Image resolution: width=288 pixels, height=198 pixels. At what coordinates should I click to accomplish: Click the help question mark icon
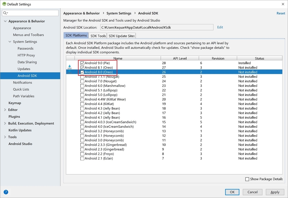6,192
